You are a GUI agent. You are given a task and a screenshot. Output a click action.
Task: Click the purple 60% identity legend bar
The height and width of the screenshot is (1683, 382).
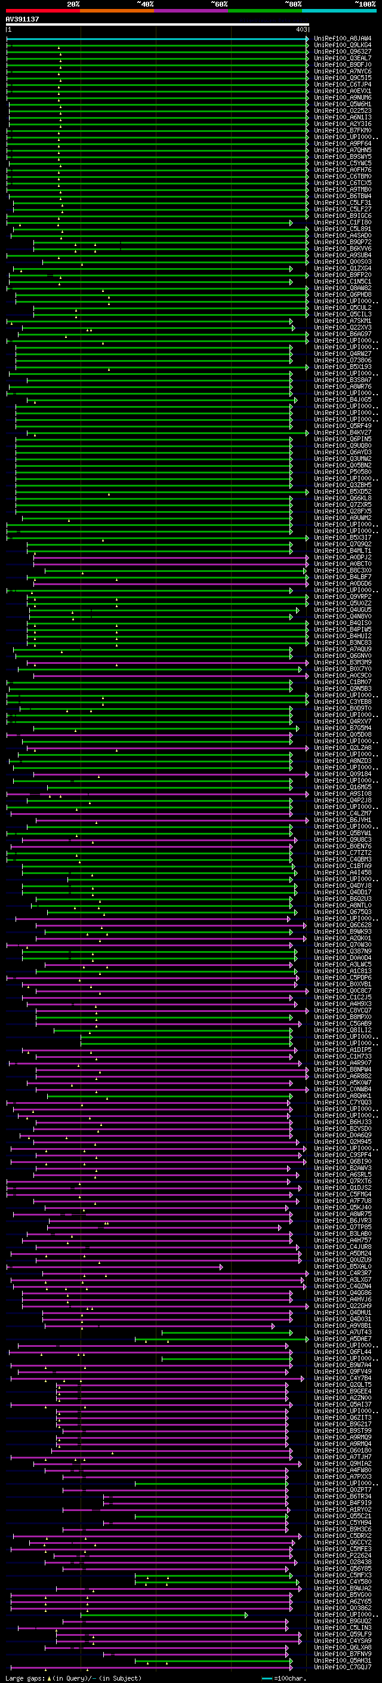(x=190, y=11)
